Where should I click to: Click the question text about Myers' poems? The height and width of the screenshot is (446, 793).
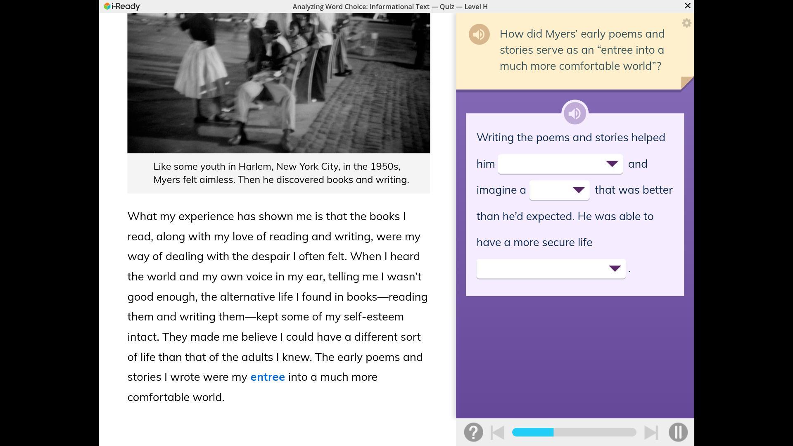coord(582,50)
